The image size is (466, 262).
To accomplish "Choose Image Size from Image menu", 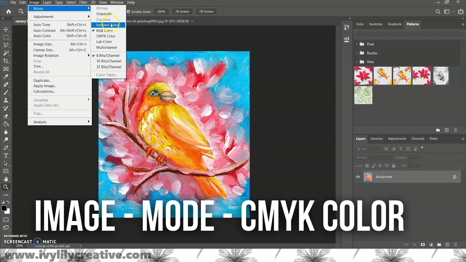I will click(60, 44).
